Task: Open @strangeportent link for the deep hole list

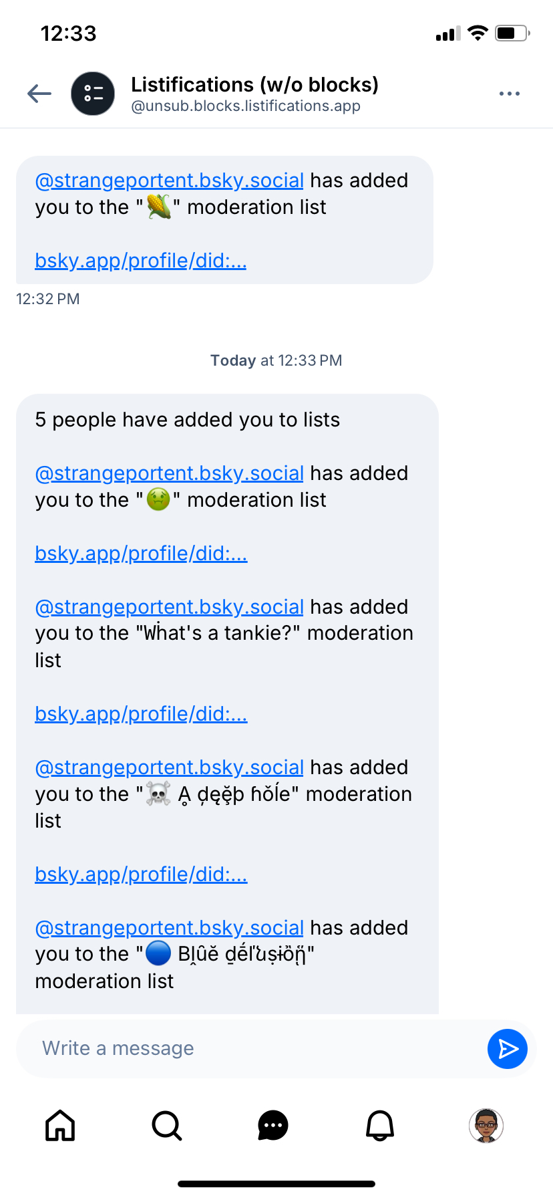Action: (170, 767)
